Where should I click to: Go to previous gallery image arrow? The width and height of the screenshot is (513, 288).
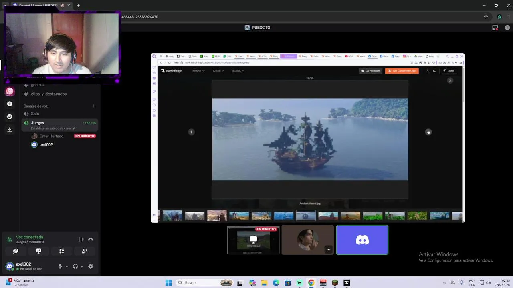191,132
